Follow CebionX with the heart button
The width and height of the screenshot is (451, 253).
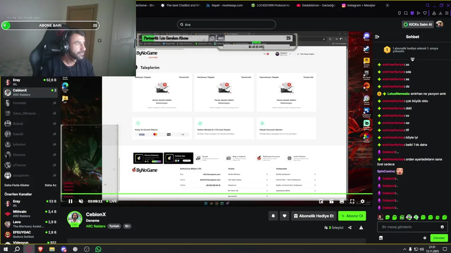(x=284, y=216)
